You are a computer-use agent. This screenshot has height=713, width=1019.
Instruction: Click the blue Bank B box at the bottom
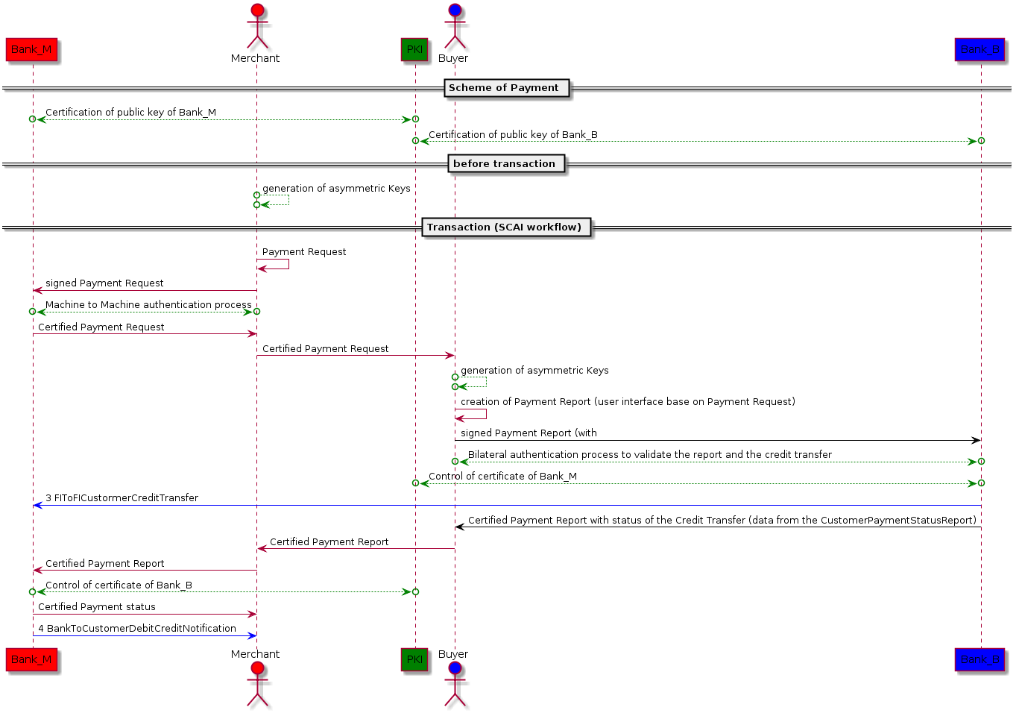pos(979,659)
